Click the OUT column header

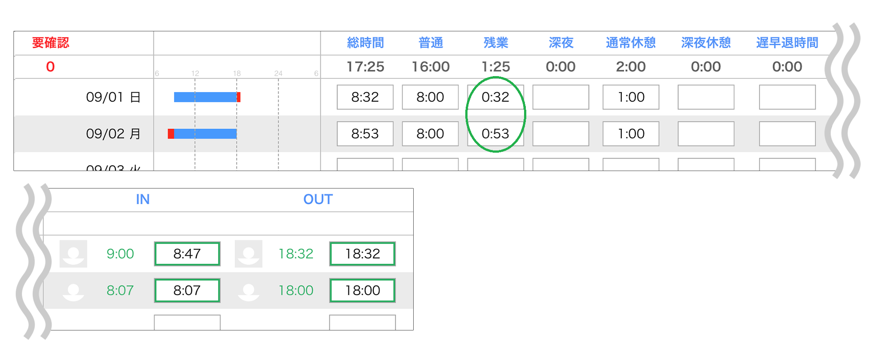click(318, 199)
